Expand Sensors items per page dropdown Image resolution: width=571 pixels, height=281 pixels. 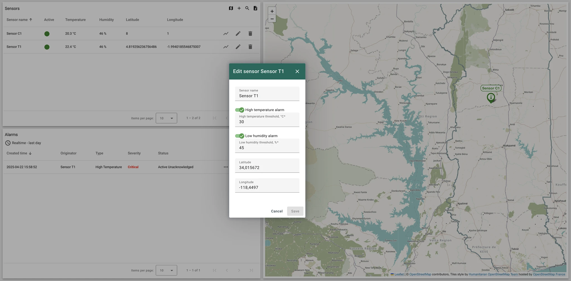[x=166, y=118]
